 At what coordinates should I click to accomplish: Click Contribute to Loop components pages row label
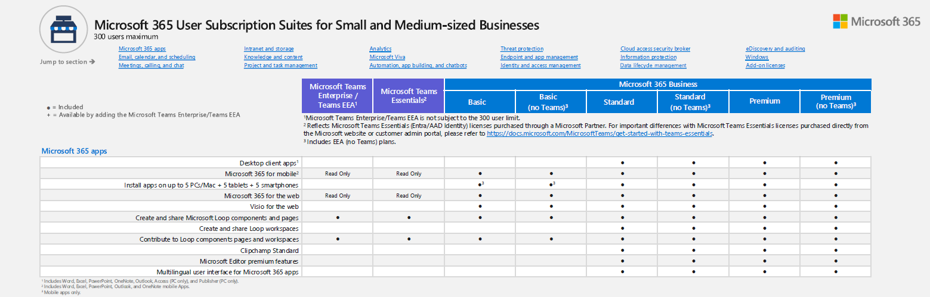coord(219,239)
